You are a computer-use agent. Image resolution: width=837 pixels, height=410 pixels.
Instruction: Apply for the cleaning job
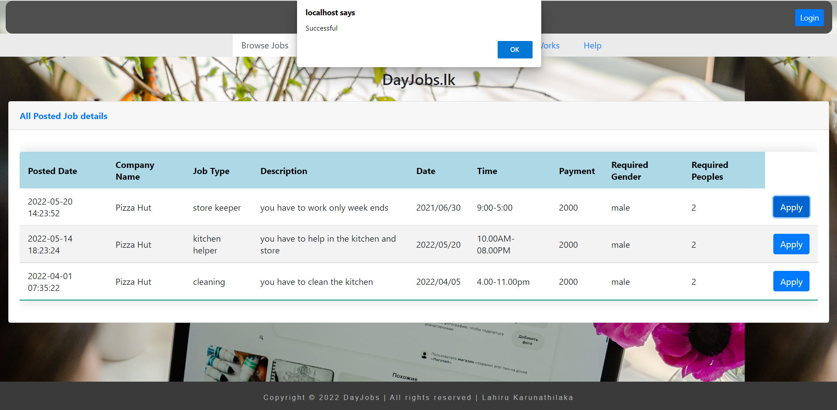tap(791, 281)
